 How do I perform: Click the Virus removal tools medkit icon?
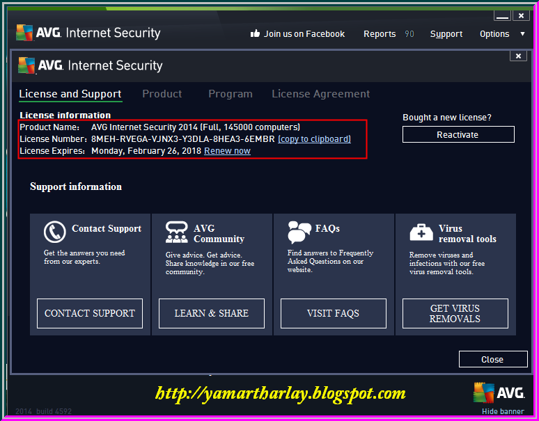point(421,232)
